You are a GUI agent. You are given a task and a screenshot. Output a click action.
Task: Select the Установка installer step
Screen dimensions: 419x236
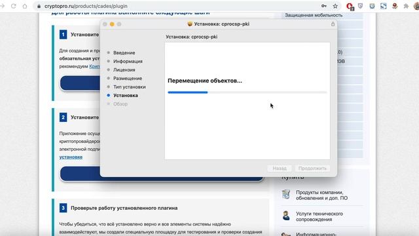125,96
